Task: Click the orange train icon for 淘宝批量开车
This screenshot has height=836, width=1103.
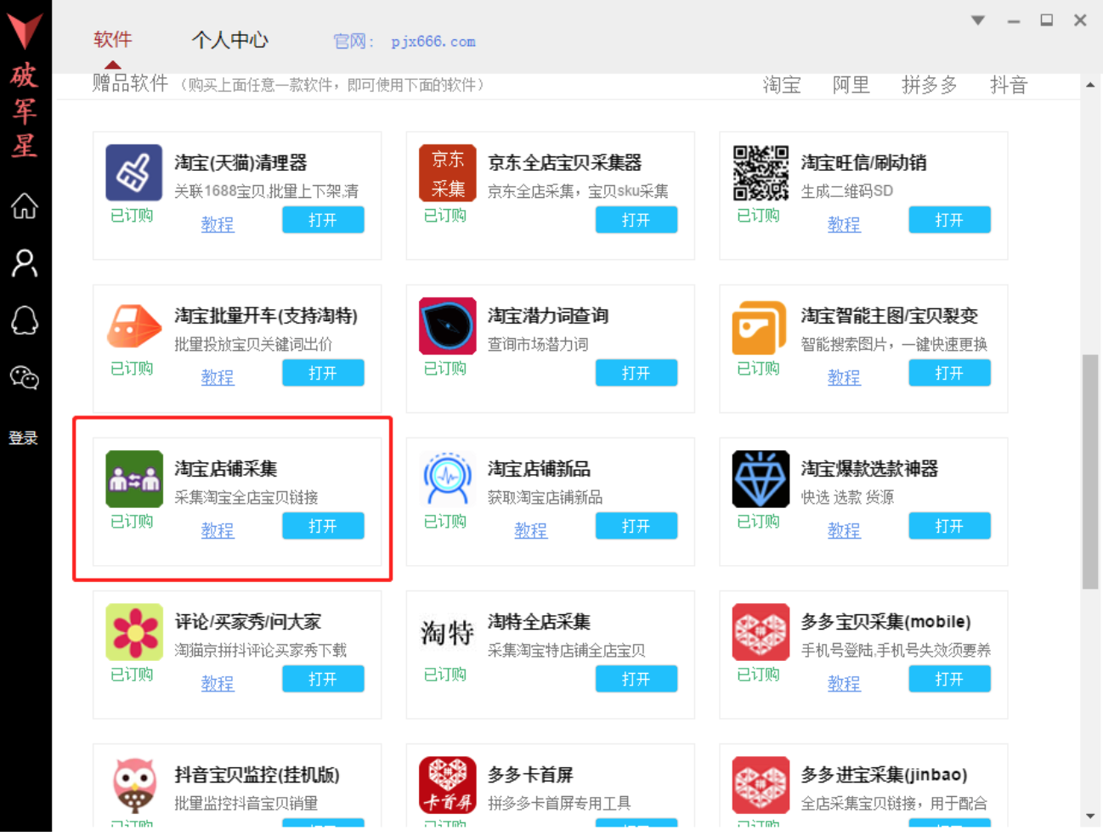Action: click(133, 325)
